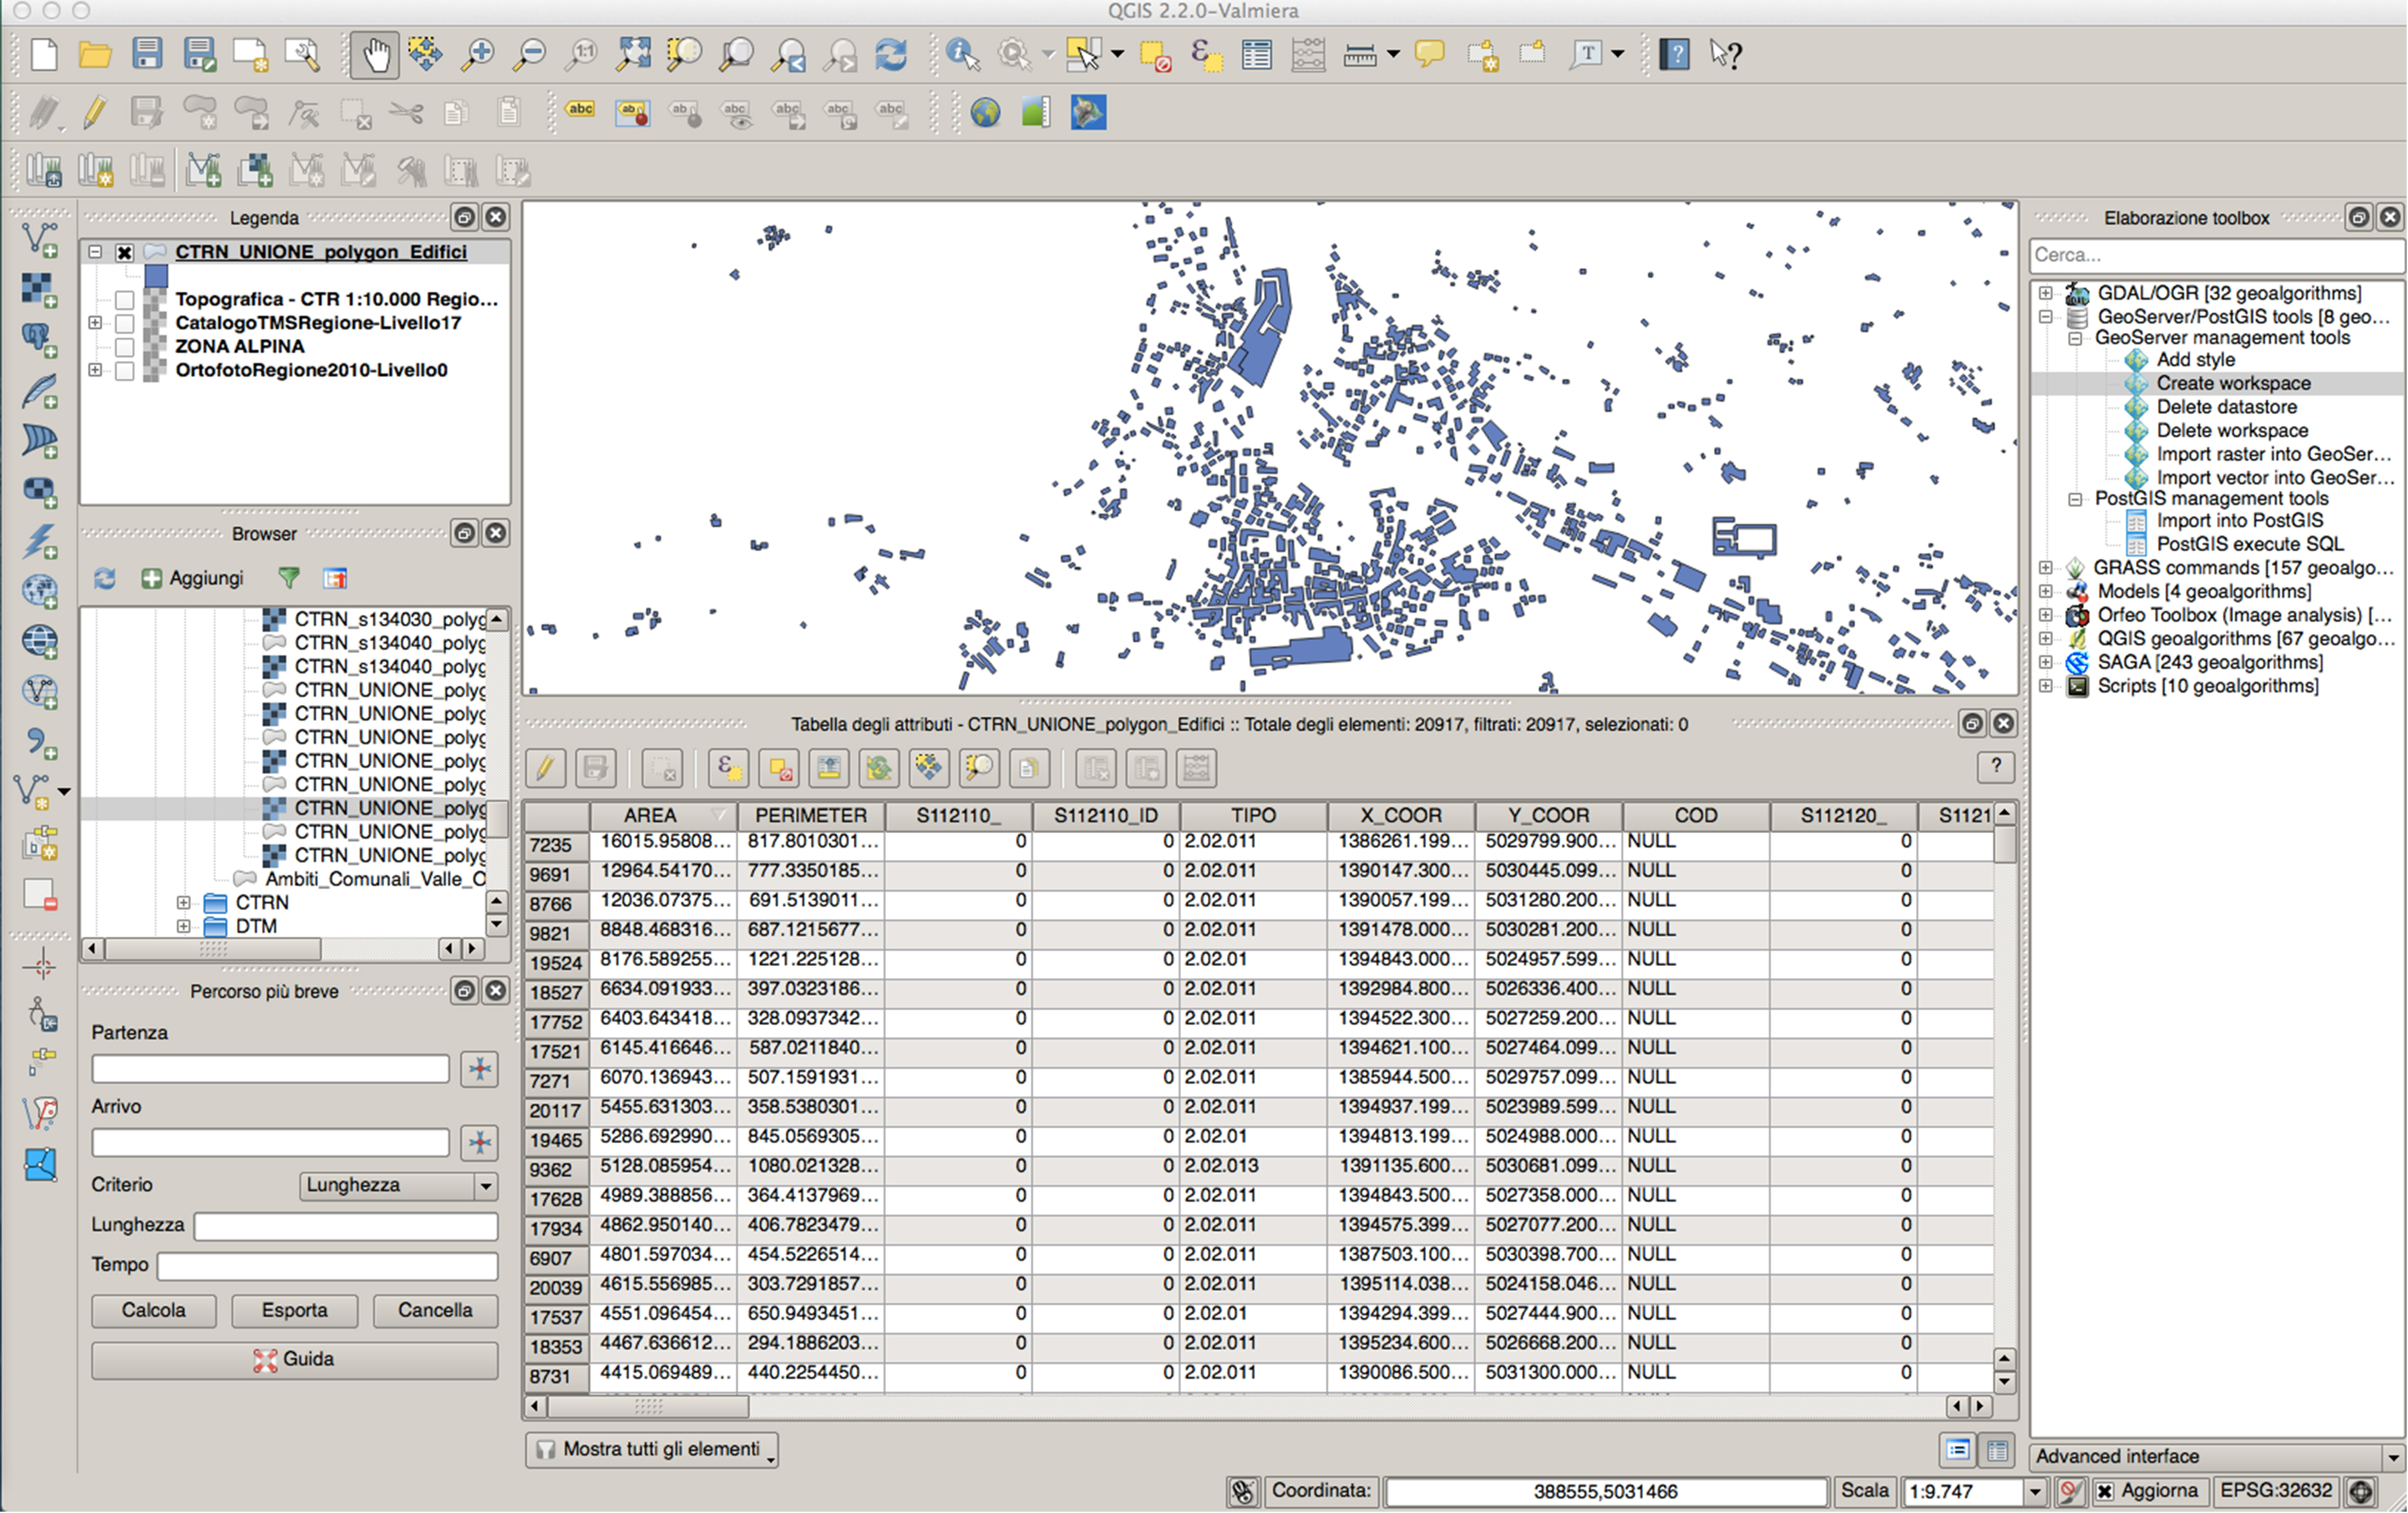
Task: Click the yellow abc Labeling tool
Action: [x=580, y=110]
